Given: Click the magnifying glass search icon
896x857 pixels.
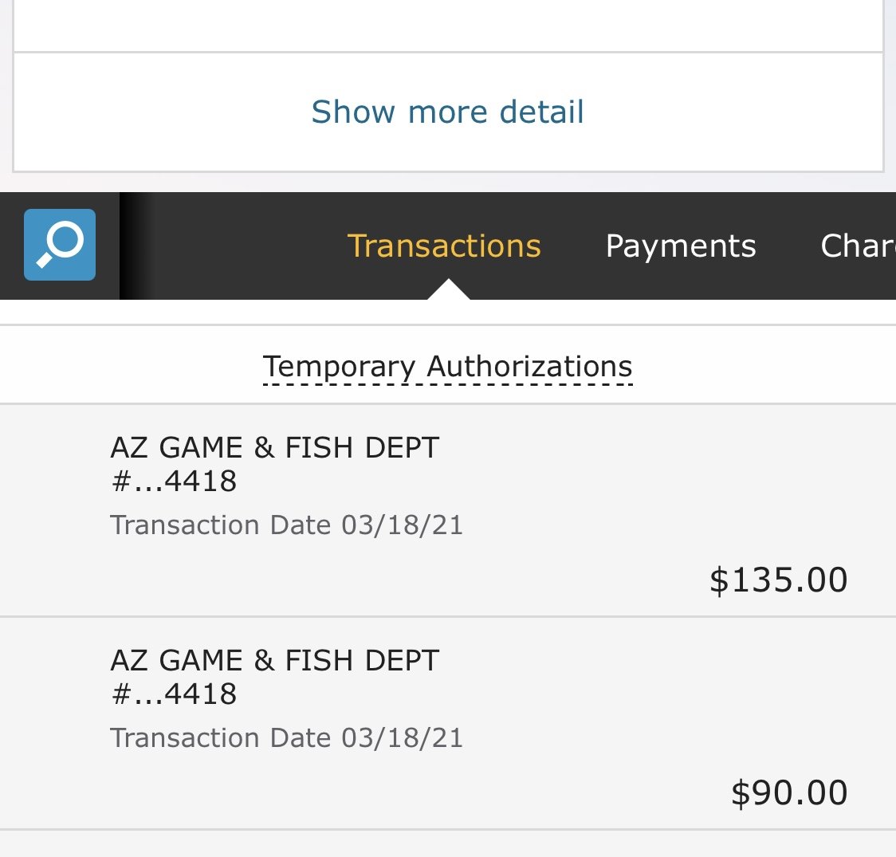Looking at the screenshot, I should (x=60, y=245).
